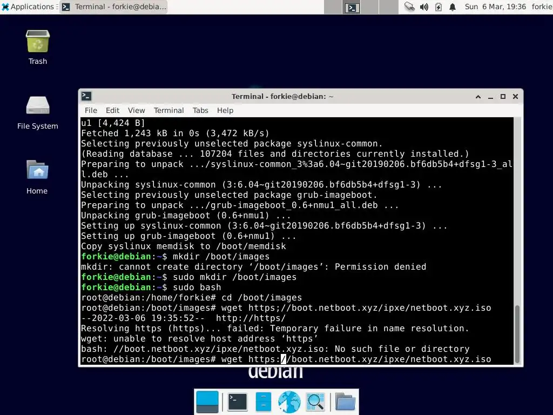
Task: Click 'wget: unable to resolve host address' line
Action: (199, 339)
